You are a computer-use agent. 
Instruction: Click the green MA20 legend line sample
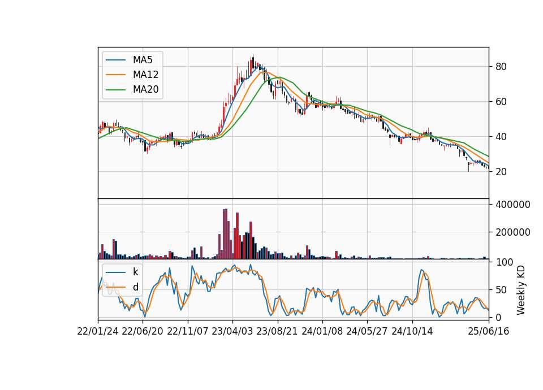tap(115, 90)
